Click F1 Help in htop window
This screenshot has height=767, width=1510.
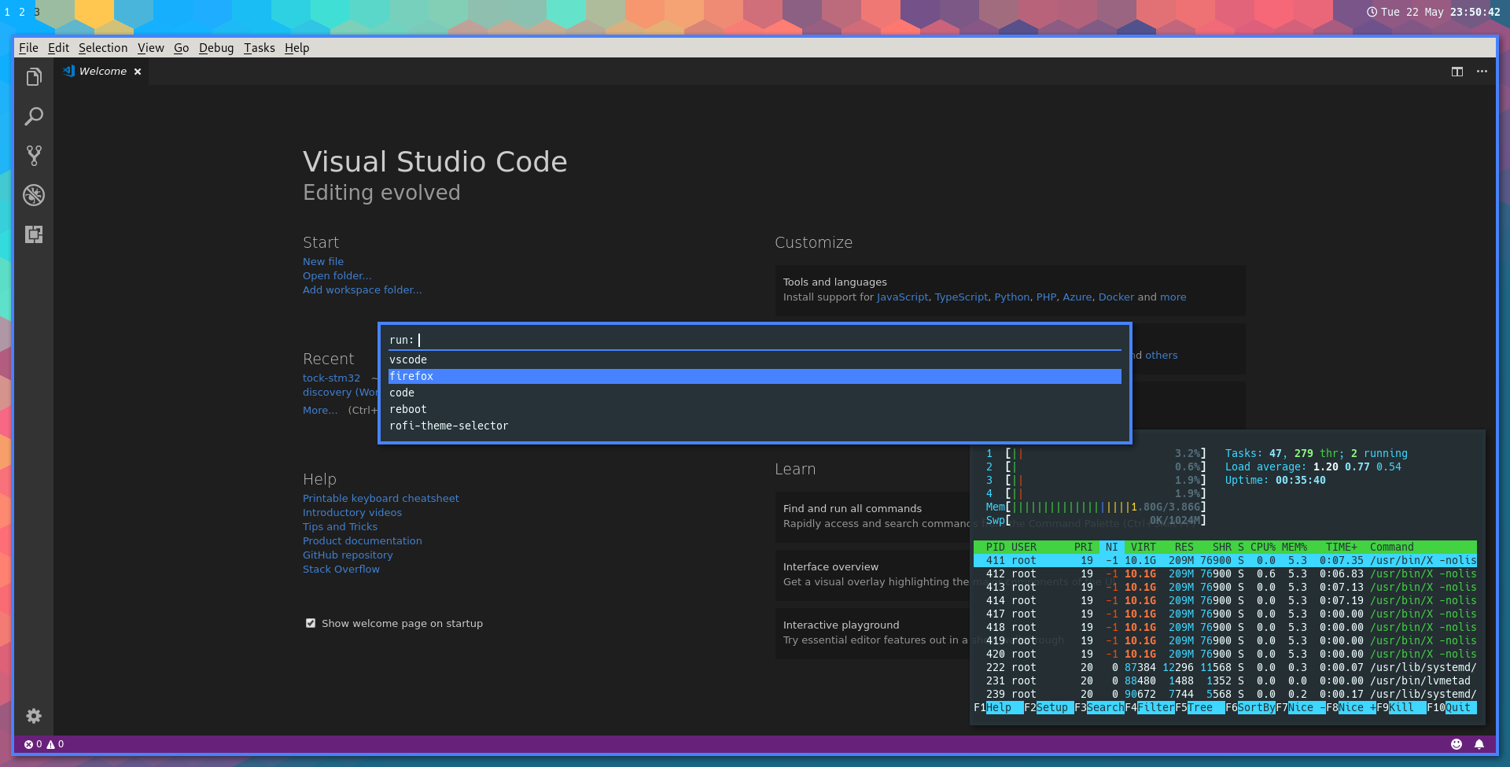pyautogui.click(x=998, y=708)
